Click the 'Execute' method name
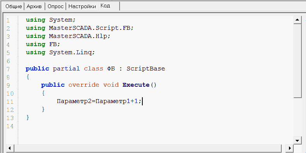 [x=136, y=85]
